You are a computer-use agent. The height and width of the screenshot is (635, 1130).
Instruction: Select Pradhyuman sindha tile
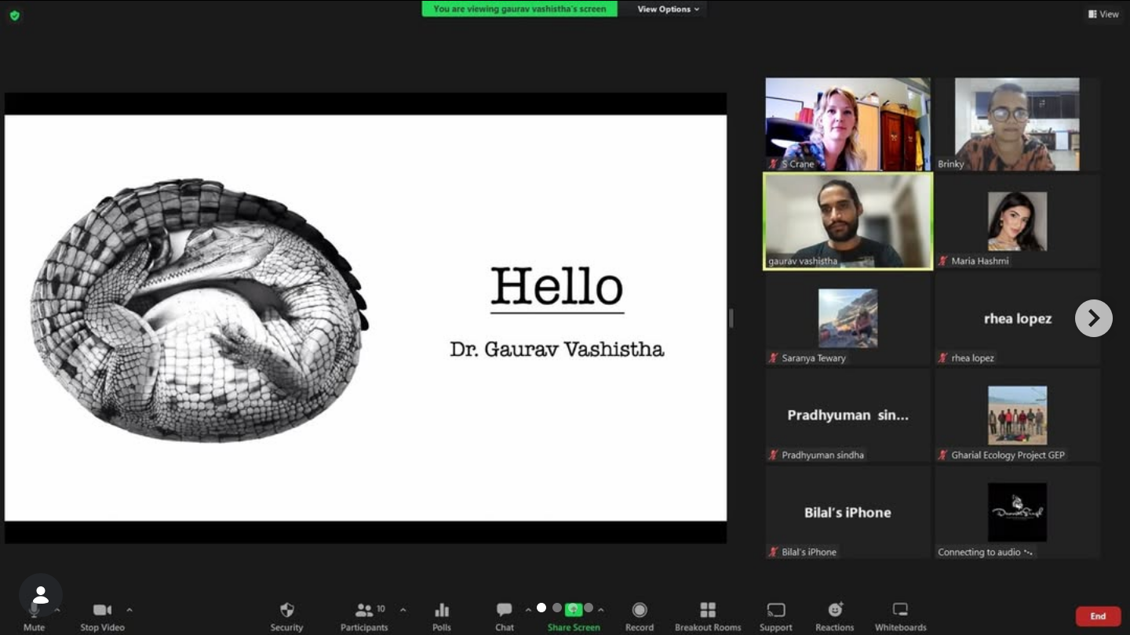click(847, 415)
